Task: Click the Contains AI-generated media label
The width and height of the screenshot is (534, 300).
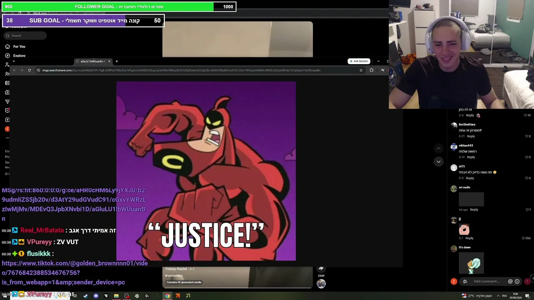Action: point(184,282)
